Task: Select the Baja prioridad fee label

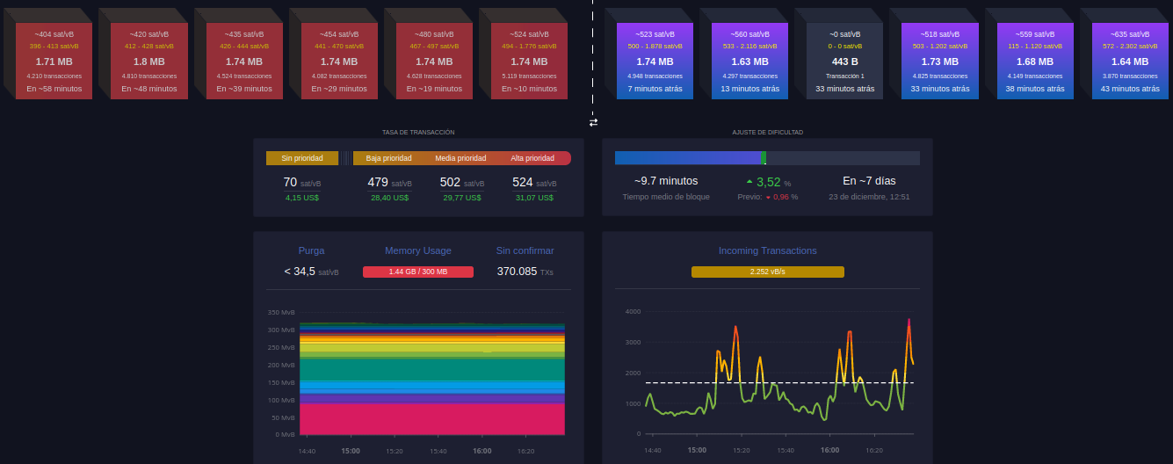Action: [388, 158]
